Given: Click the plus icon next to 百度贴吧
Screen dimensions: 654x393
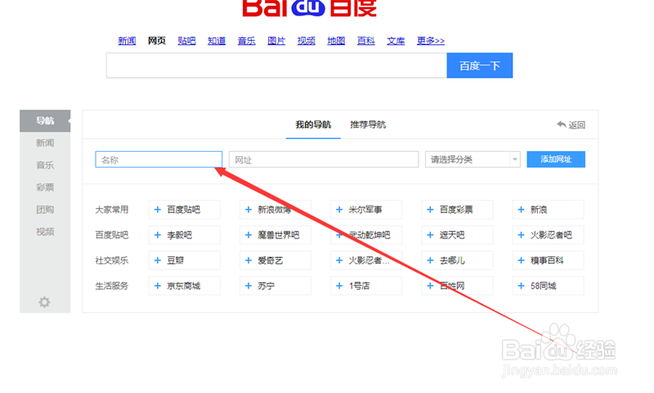Looking at the screenshot, I should tap(158, 210).
